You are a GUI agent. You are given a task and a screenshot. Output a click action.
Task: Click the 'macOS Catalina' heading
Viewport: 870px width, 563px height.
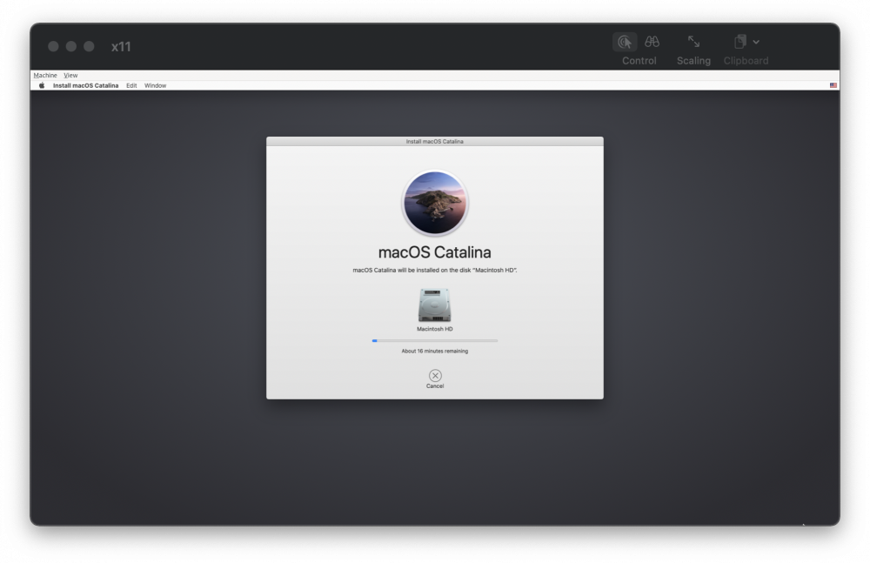pos(434,252)
